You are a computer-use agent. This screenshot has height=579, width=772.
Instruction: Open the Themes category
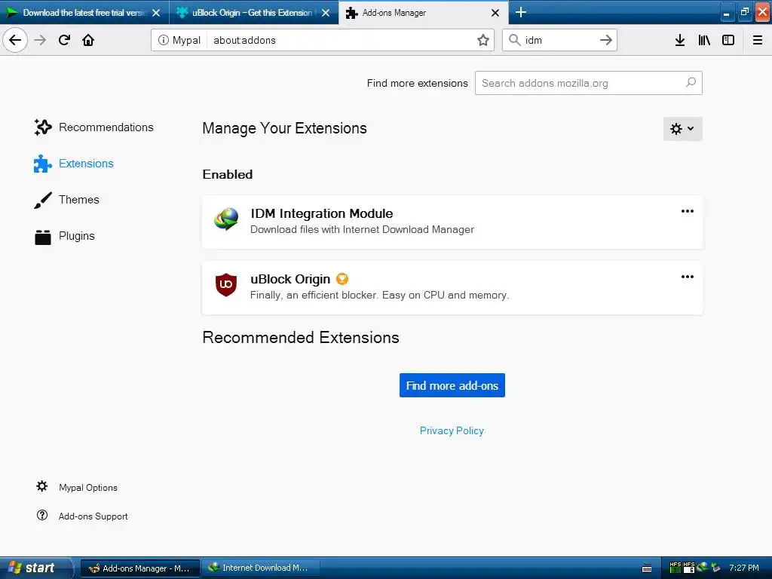[x=67, y=200]
